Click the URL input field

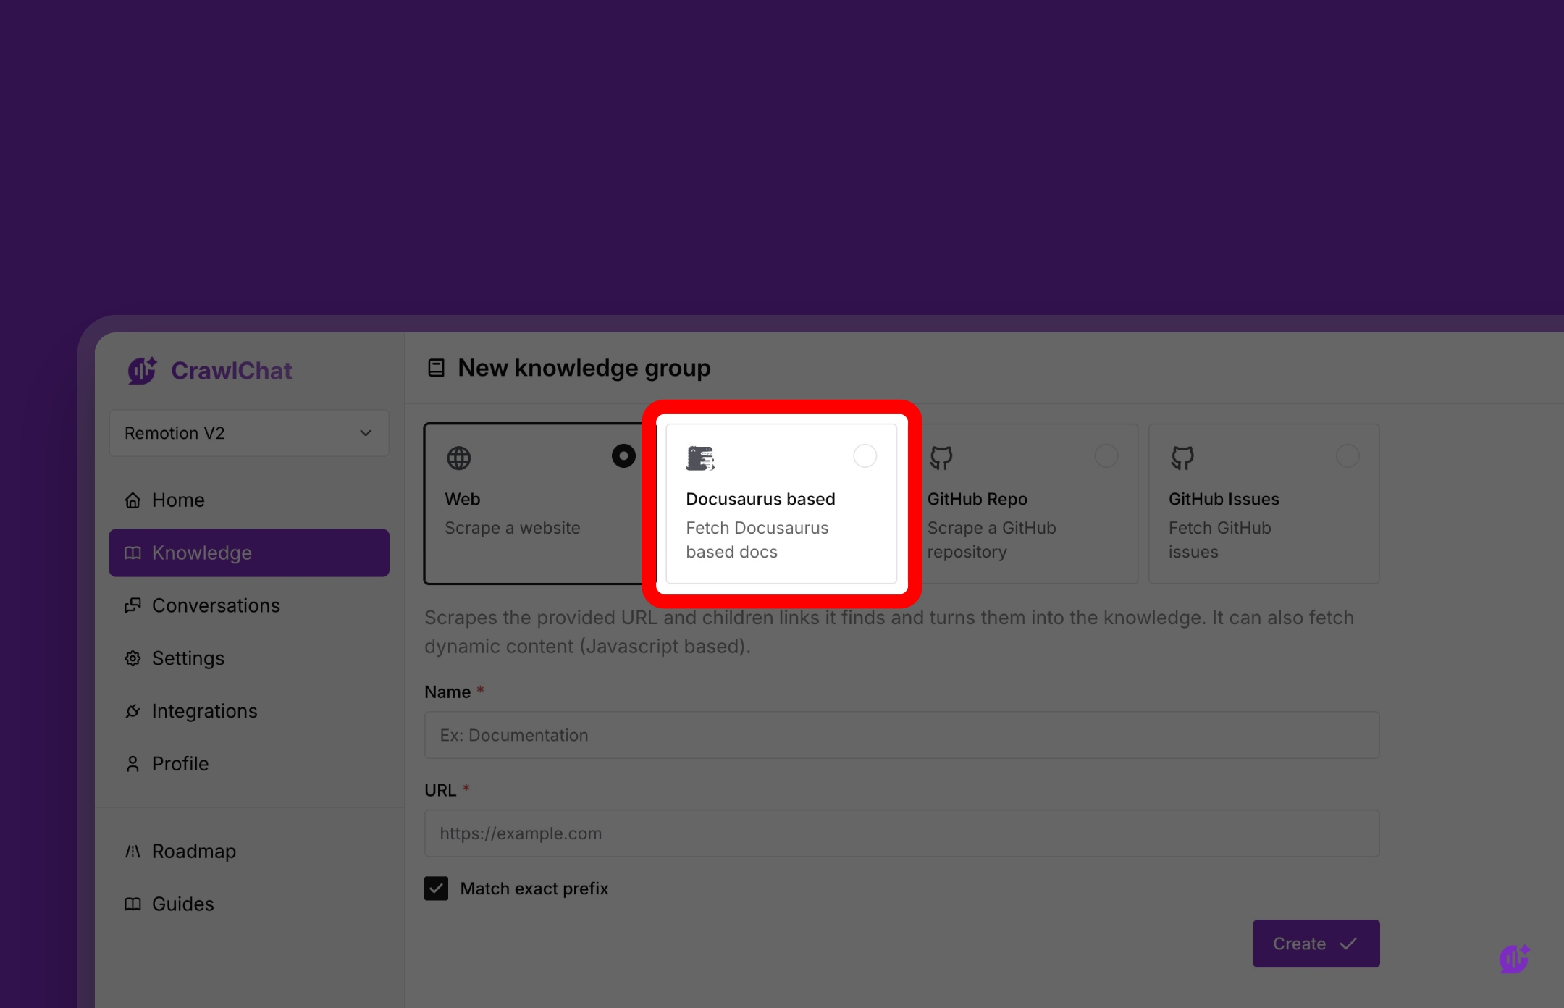(x=901, y=833)
